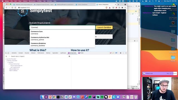178x100 pixels.
Task: Open Slack from the Dock
Action: (70, 97)
